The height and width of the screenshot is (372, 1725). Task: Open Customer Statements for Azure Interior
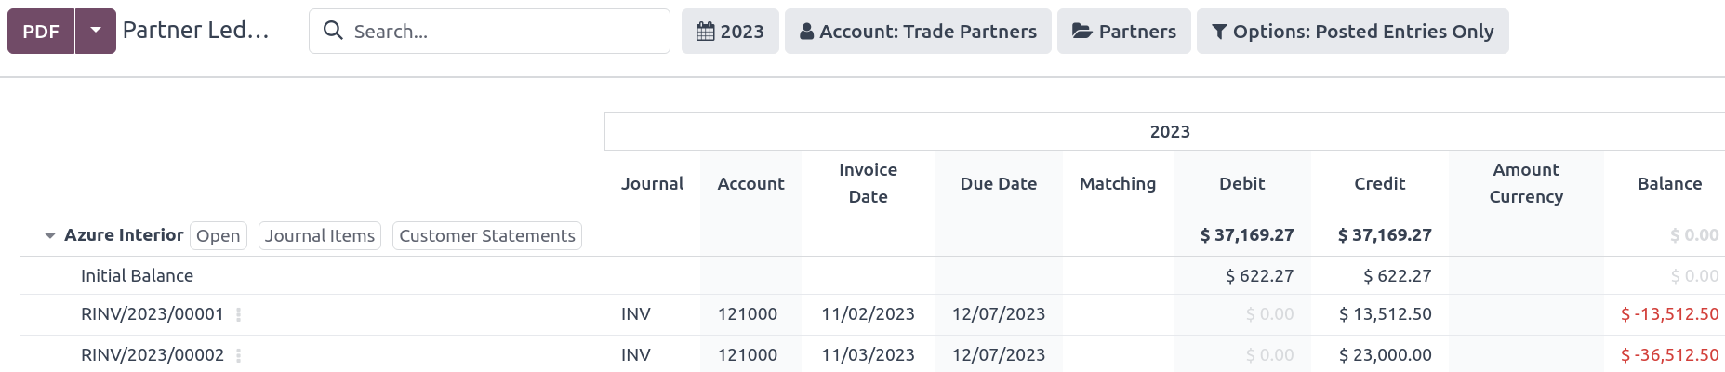pos(487,236)
